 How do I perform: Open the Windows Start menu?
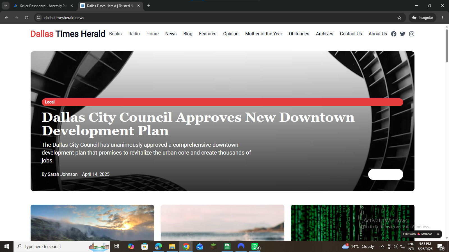(x=7, y=246)
